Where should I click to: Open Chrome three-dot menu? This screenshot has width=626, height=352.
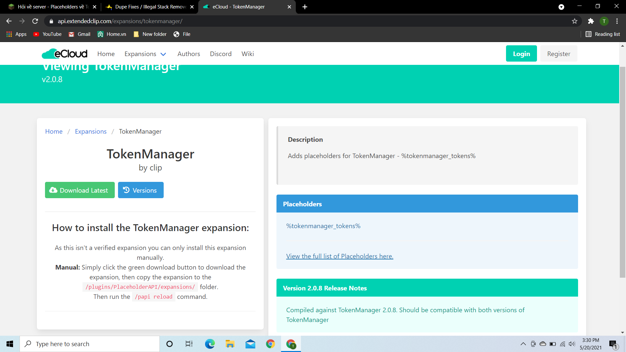(x=617, y=21)
